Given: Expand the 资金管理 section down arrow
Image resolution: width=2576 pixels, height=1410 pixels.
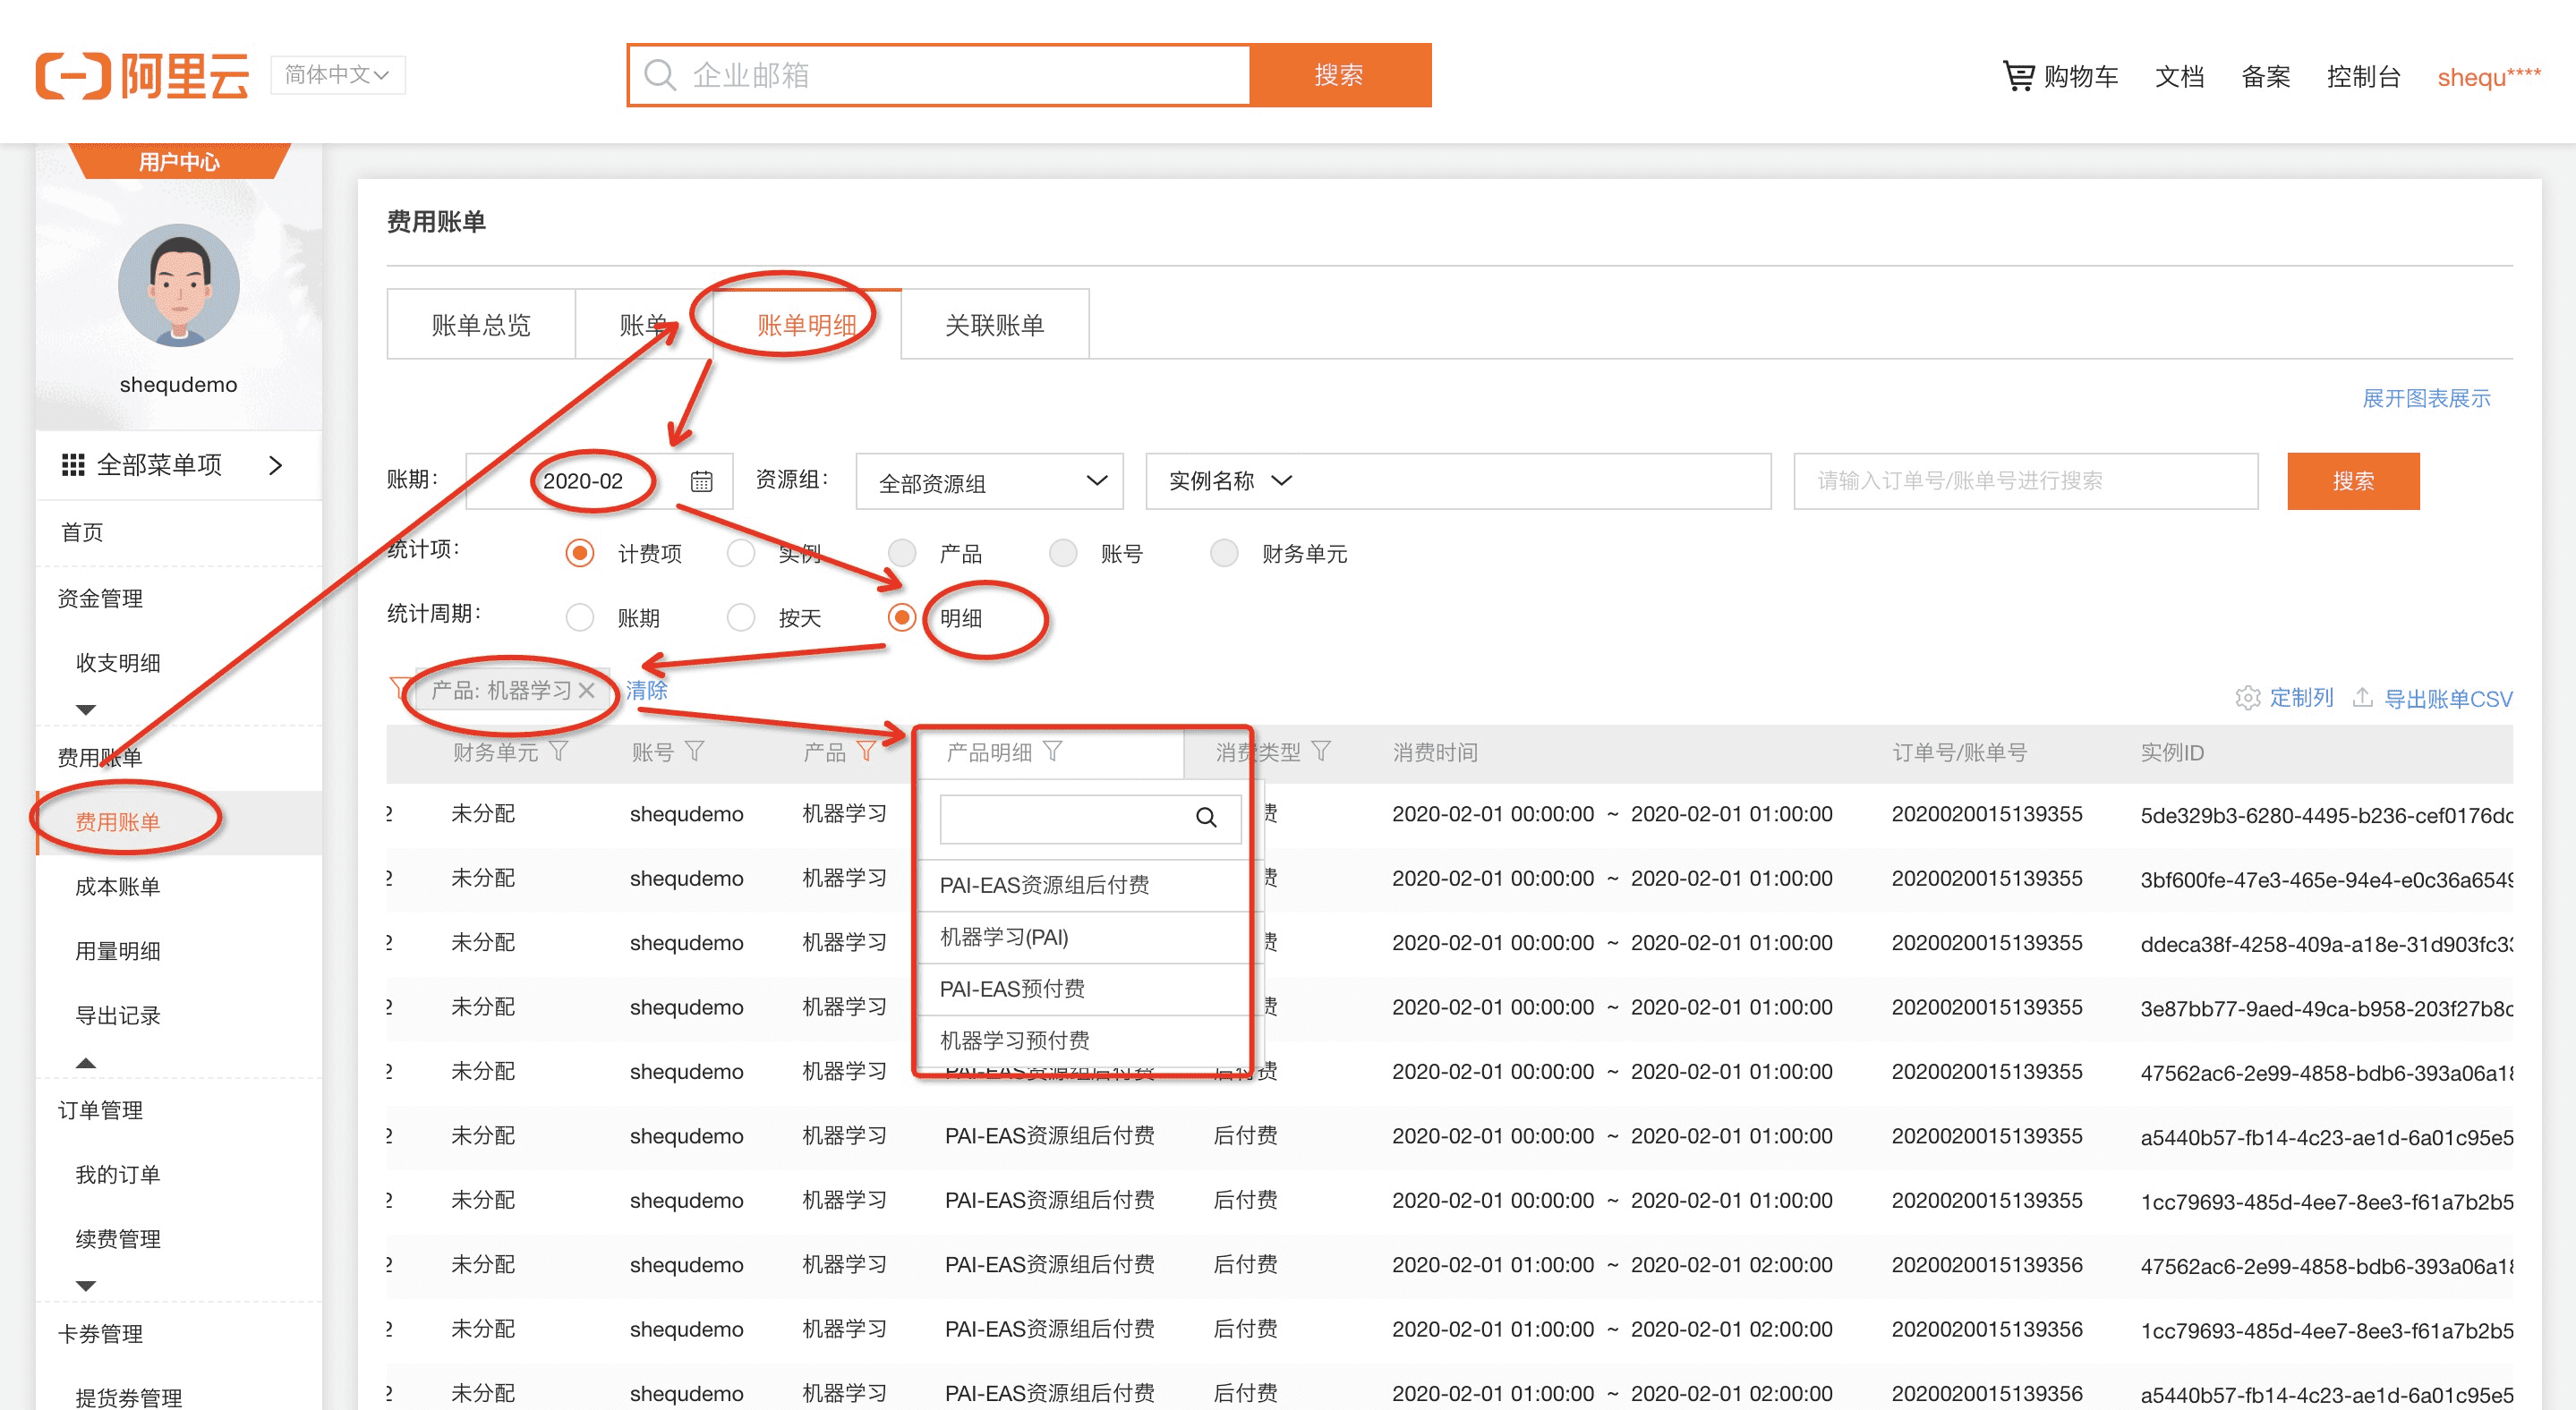Looking at the screenshot, I should coord(86,709).
